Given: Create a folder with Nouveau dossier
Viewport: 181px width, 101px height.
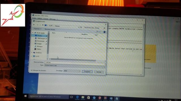Looking at the screenshot, I should 50,29.
